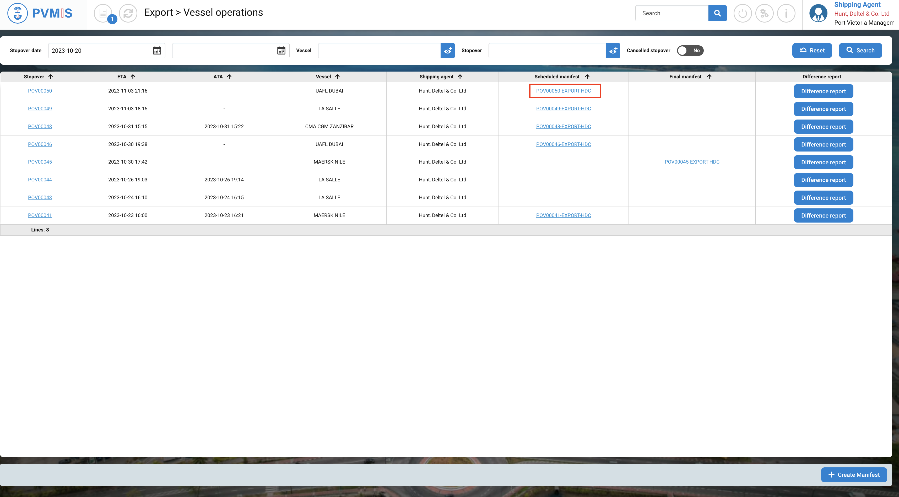Click the Create Manifest button

(x=854, y=475)
